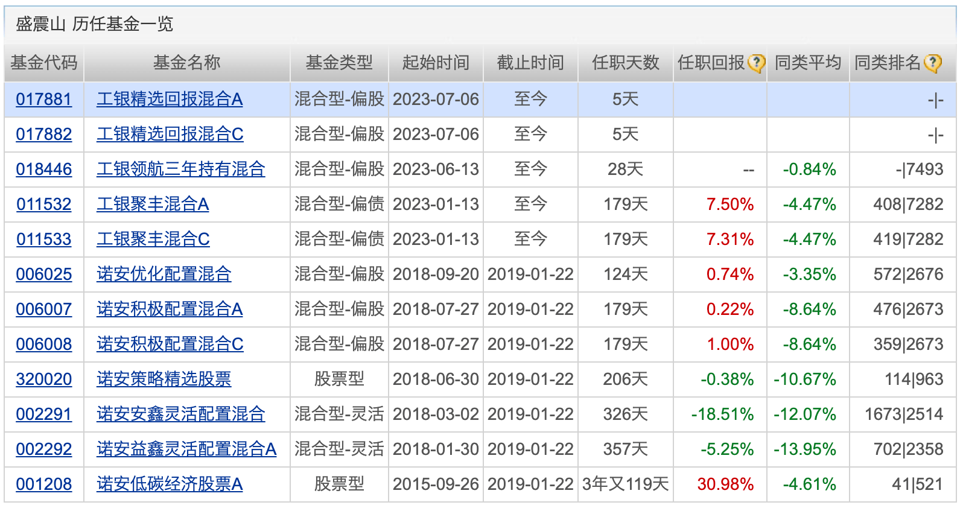This screenshot has width=963, height=508.
Task: Select the 28天 tenure cell
Action: coord(626,170)
